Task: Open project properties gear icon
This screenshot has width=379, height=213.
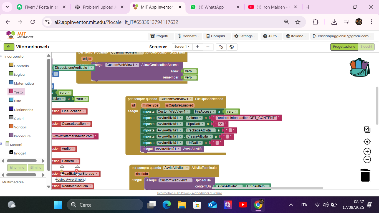Action: (221, 47)
